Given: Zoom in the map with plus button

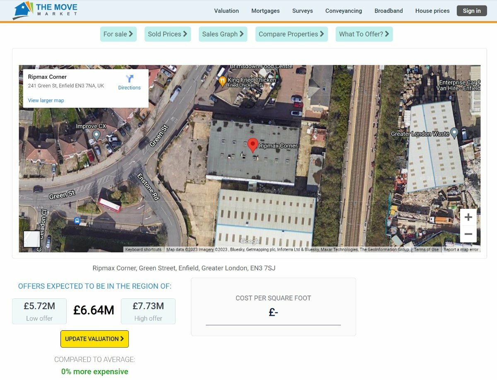Looking at the screenshot, I should [x=468, y=217].
